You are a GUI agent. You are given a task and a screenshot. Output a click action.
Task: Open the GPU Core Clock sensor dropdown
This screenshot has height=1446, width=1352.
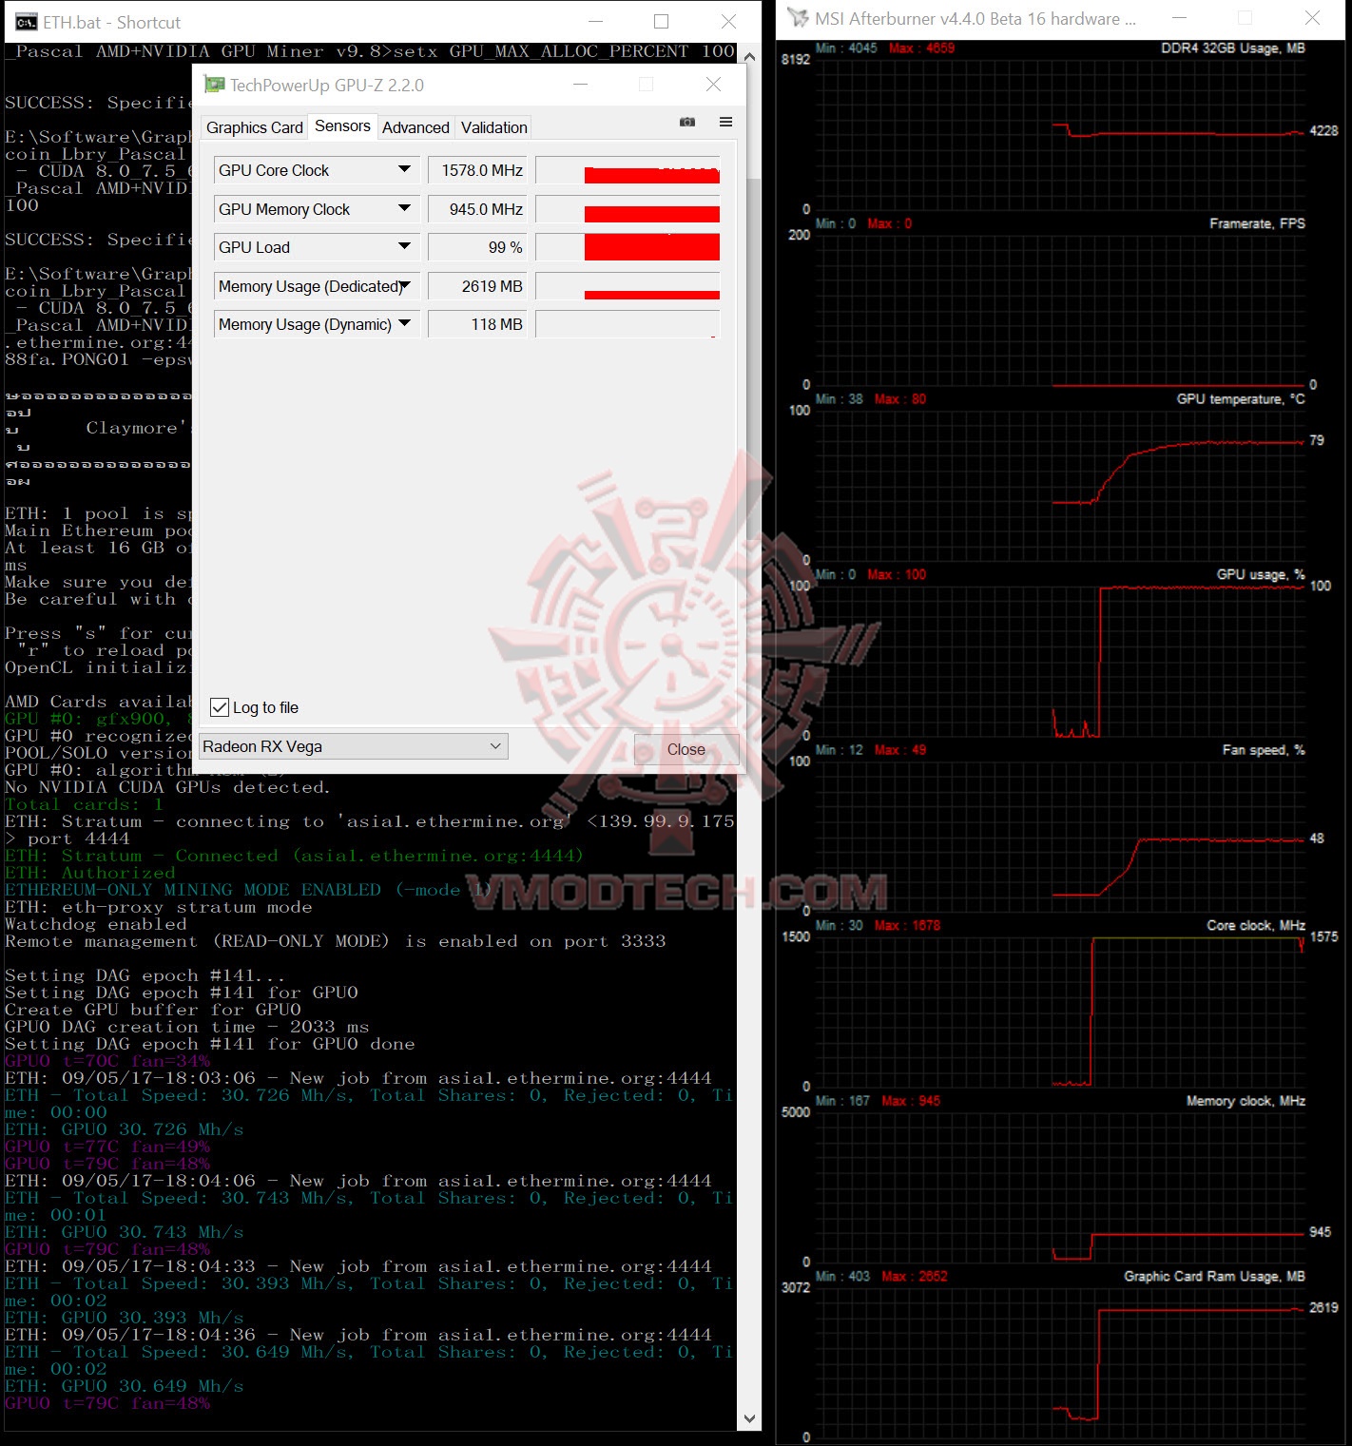404,169
